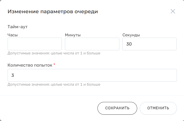Click the Секунды label text
Image resolution: width=184 pixels, height=121 pixels.
pyautogui.click(x=131, y=35)
